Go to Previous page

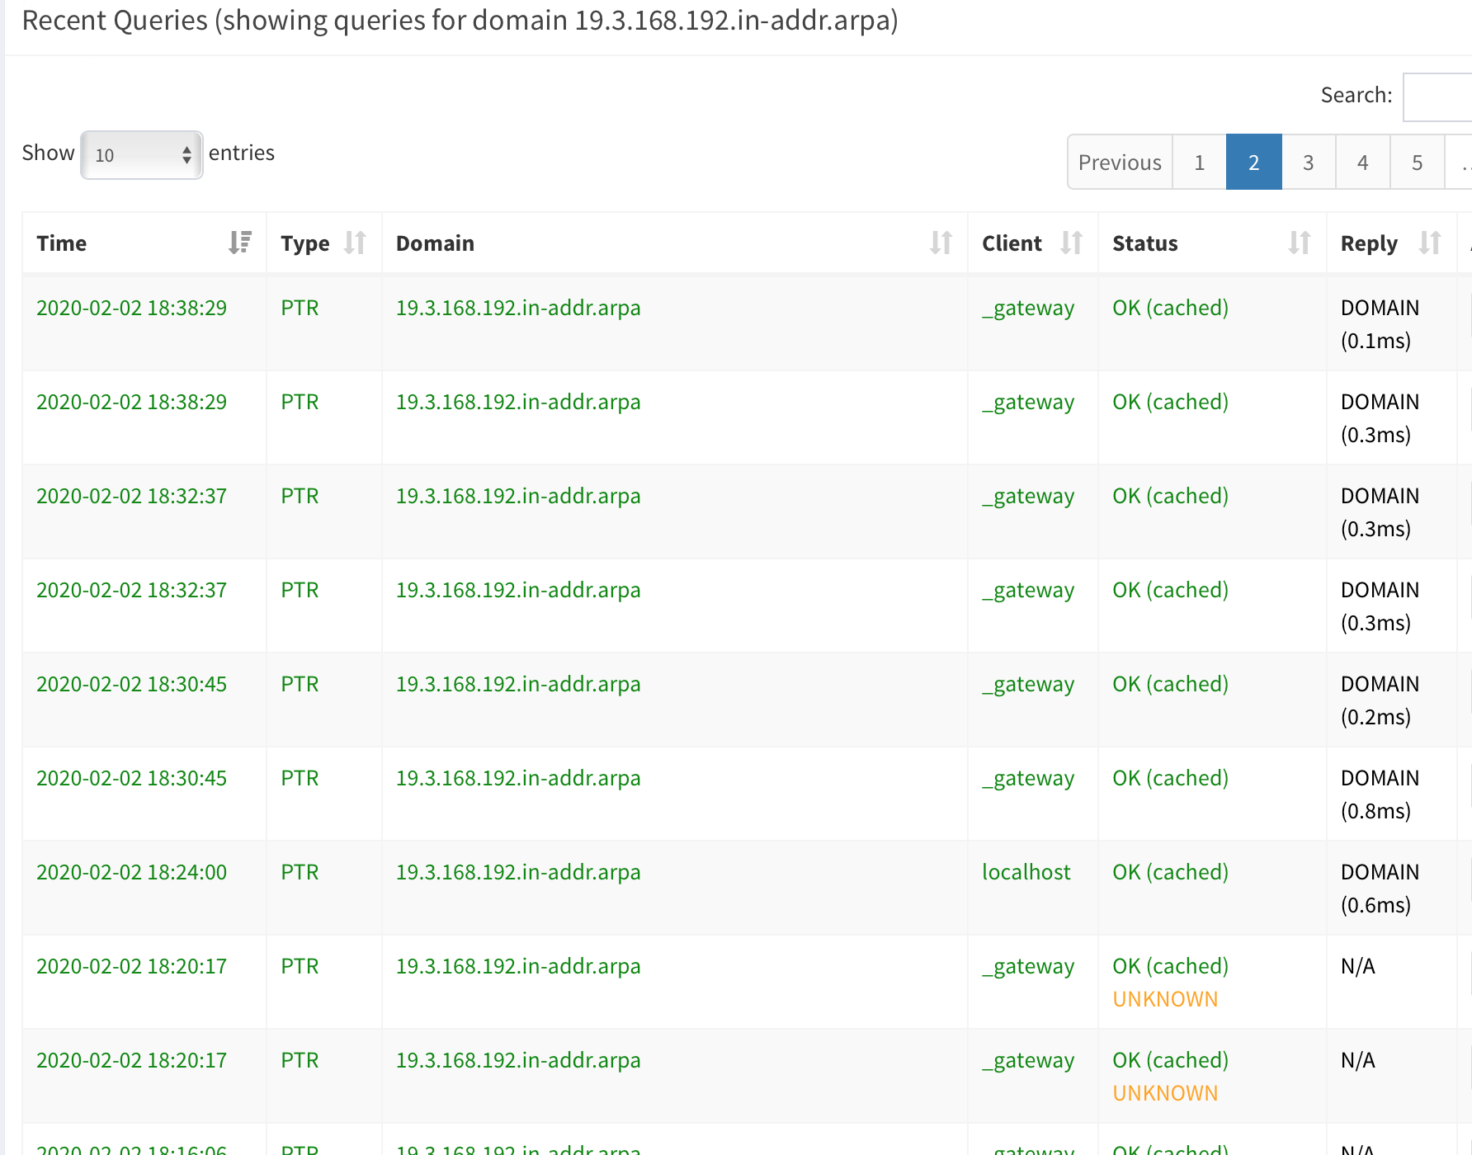tap(1120, 162)
